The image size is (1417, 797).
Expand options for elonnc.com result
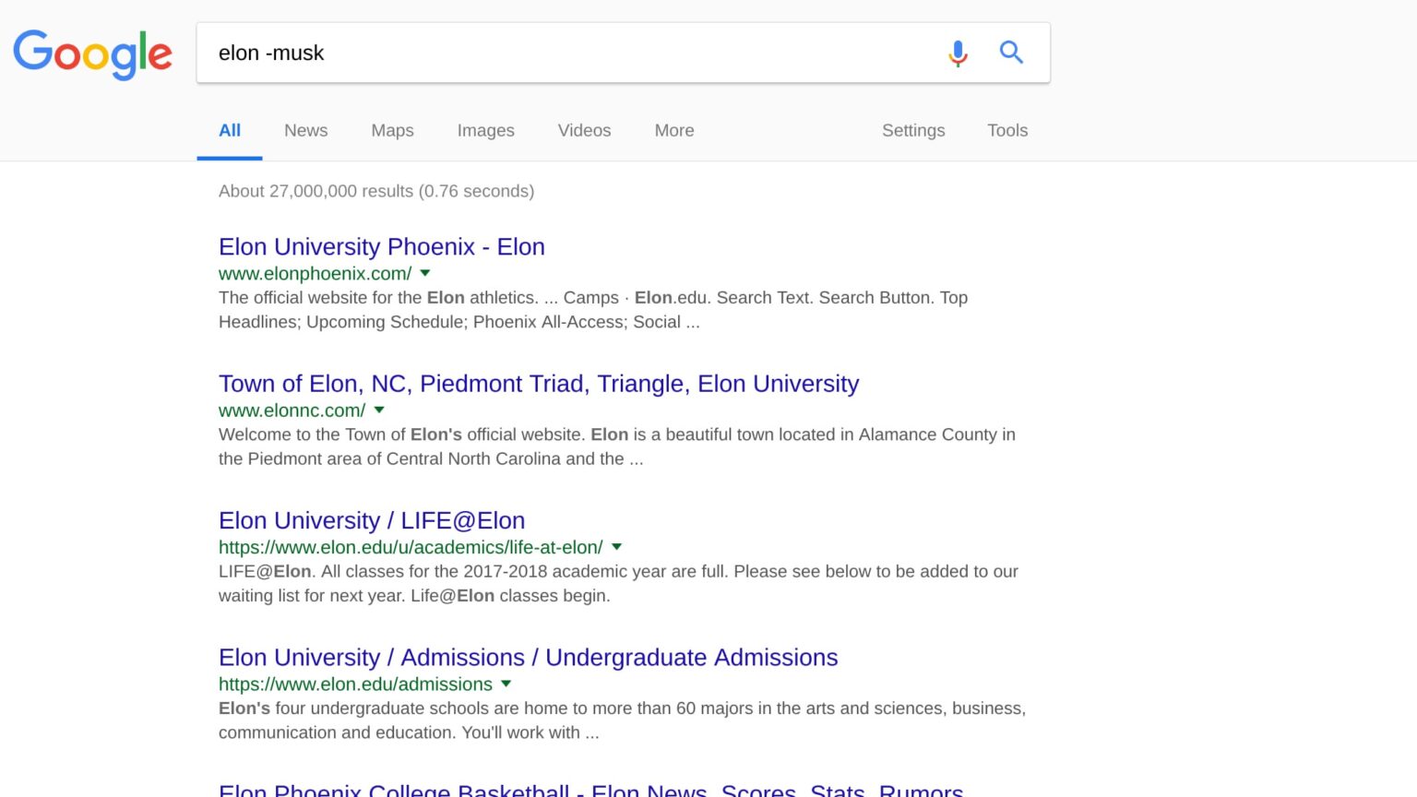pyautogui.click(x=378, y=410)
